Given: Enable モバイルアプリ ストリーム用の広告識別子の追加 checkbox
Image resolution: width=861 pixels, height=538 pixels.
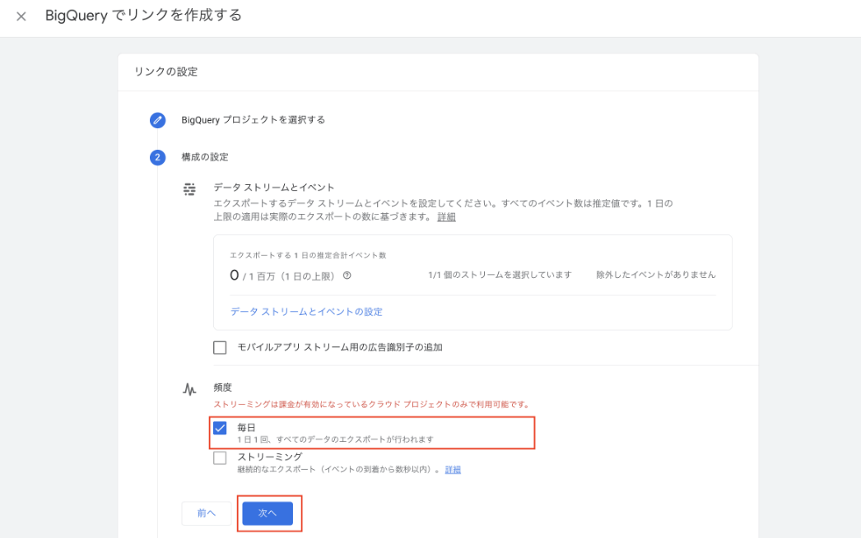Looking at the screenshot, I should 220,347.
